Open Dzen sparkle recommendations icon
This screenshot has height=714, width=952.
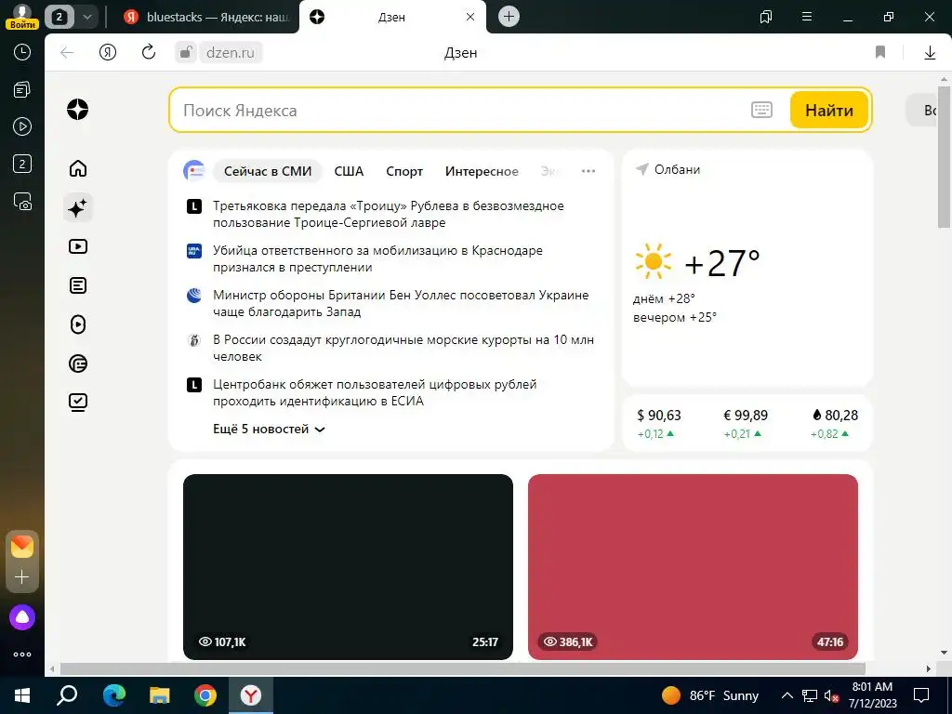(x=78, y=208)
